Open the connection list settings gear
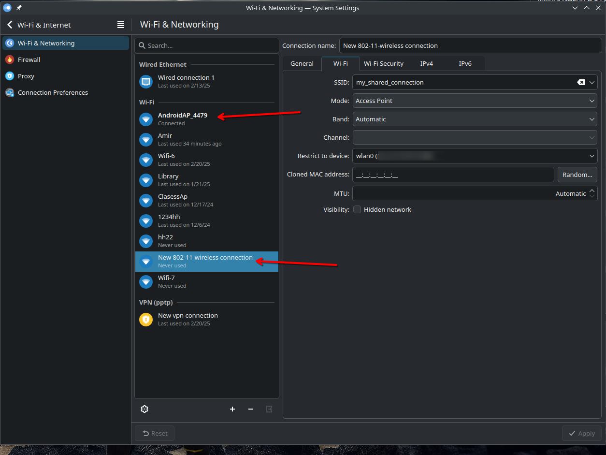606x455 pixels. point(144,409)
